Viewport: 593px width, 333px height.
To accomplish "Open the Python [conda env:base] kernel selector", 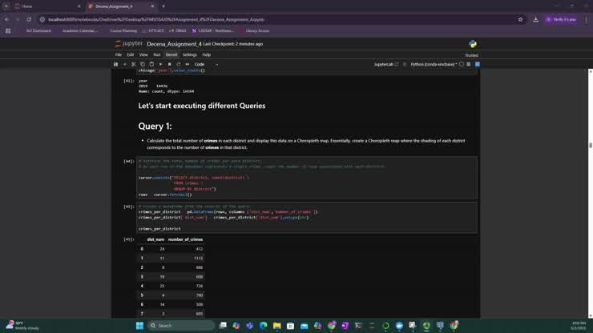I will 434,64.
